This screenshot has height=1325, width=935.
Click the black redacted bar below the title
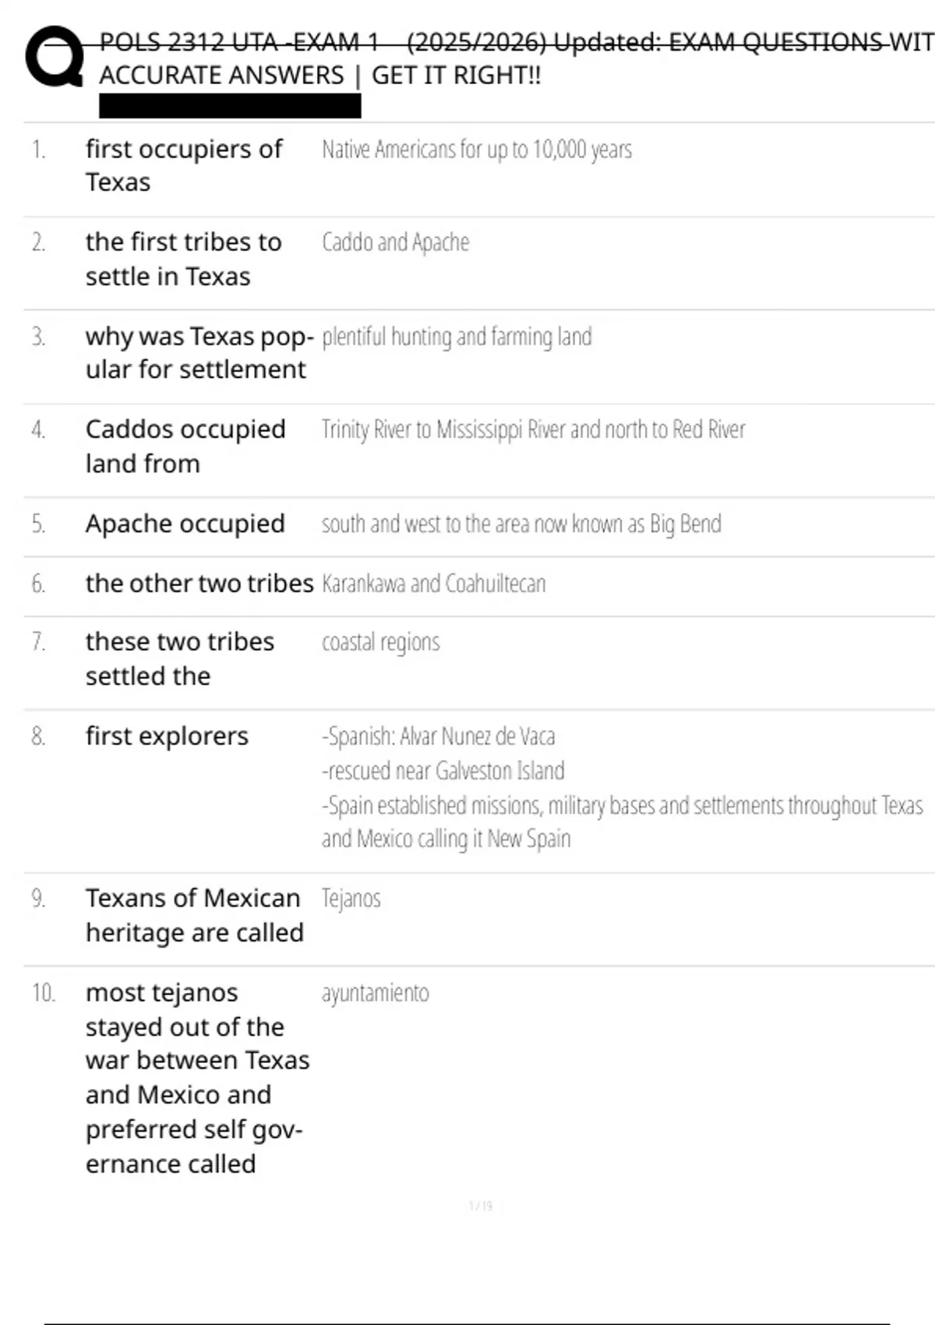click(x=230, y=106)
